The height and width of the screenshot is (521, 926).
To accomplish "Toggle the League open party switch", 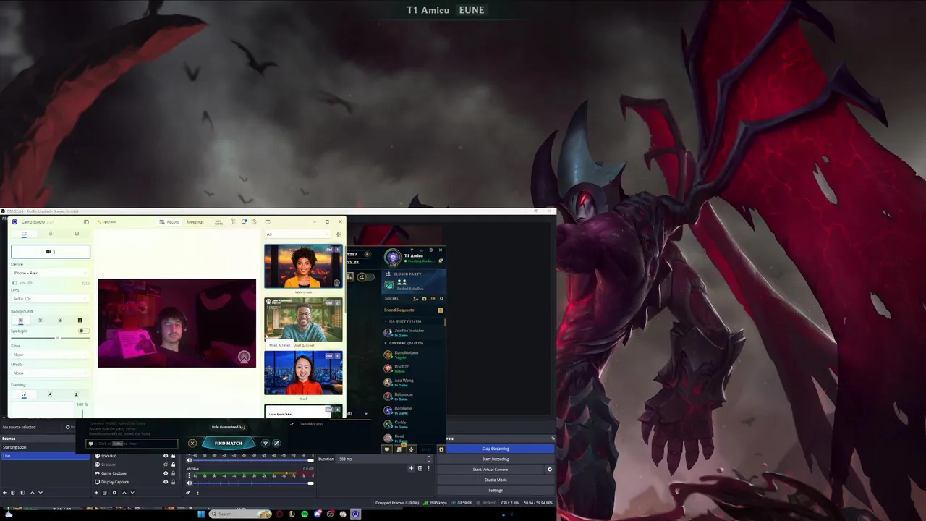I will click(x=367, y=276).
